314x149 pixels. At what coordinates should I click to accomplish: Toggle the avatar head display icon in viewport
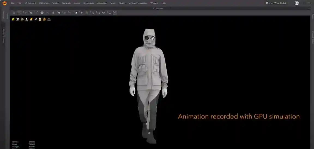tap(40, 19)
